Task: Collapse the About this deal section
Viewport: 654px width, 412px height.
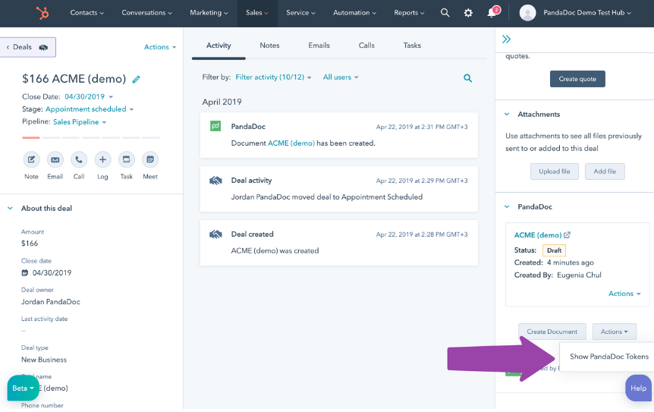Action: (x=11, y=208)
